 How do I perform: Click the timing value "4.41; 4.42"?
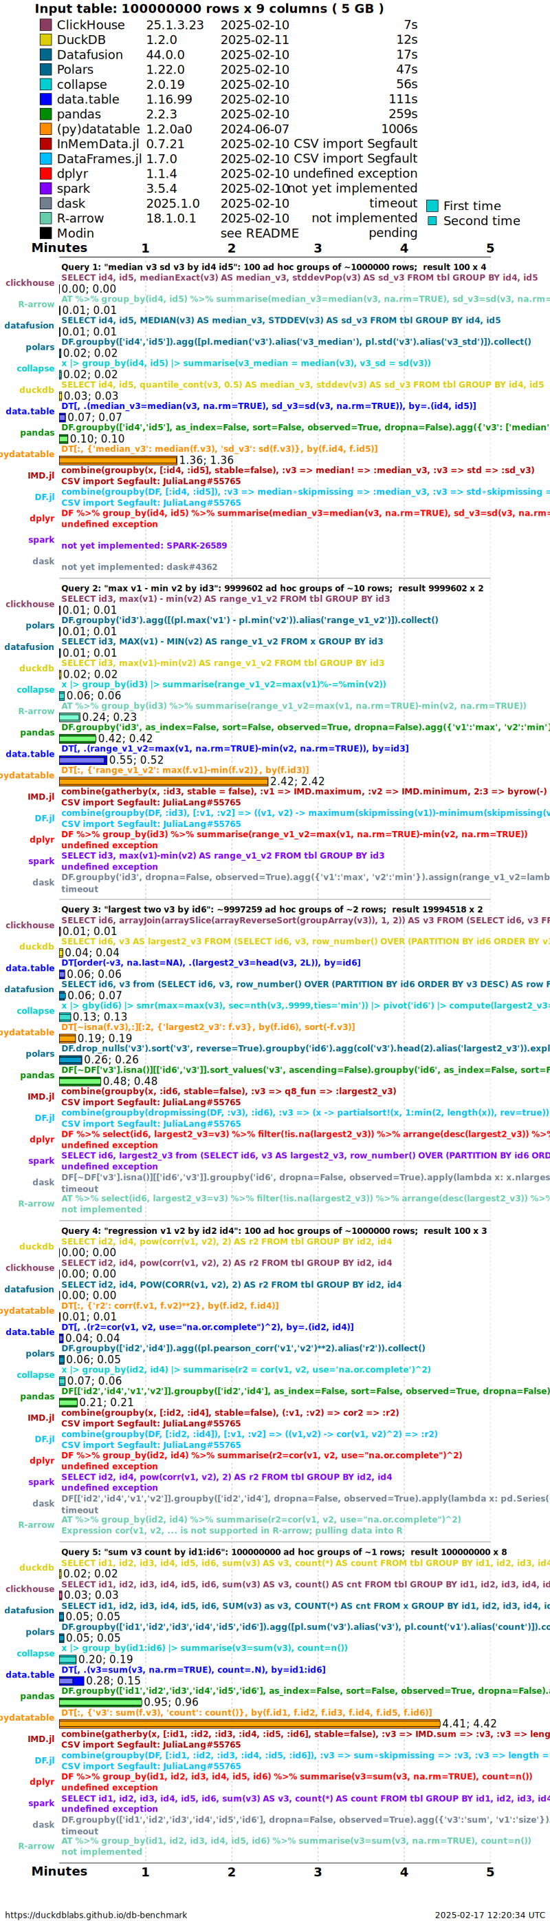click(x=470, y=1724)
